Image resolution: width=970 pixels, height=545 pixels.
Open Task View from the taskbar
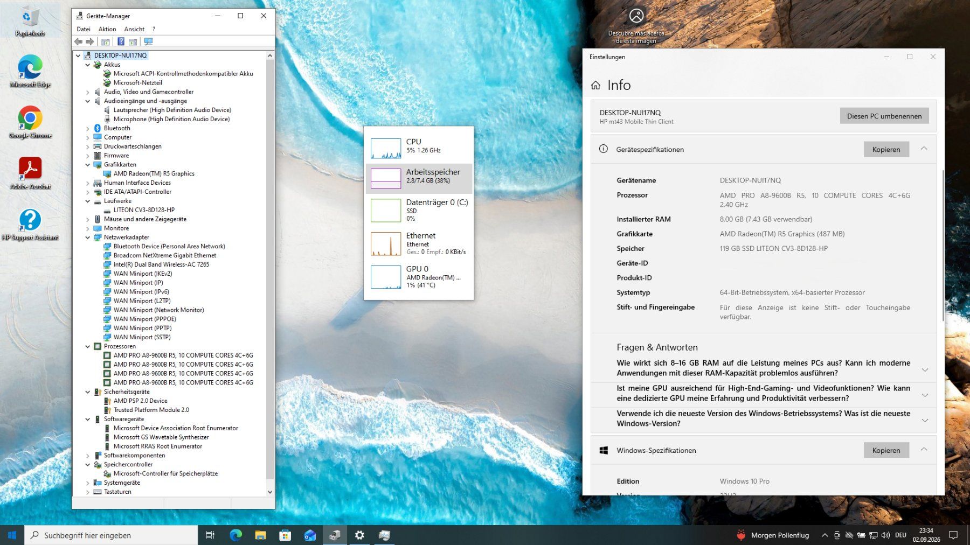pos(210,535)
